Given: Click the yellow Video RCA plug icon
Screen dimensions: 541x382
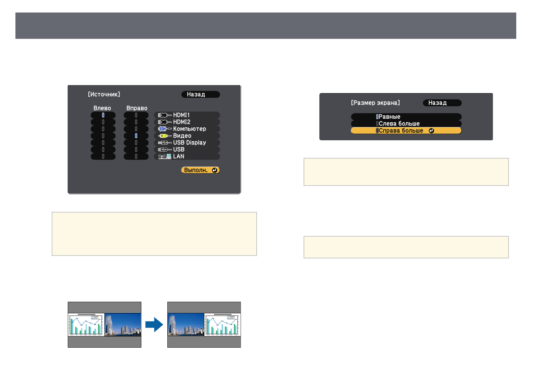Looking at the screenshot, I should 164,136.
